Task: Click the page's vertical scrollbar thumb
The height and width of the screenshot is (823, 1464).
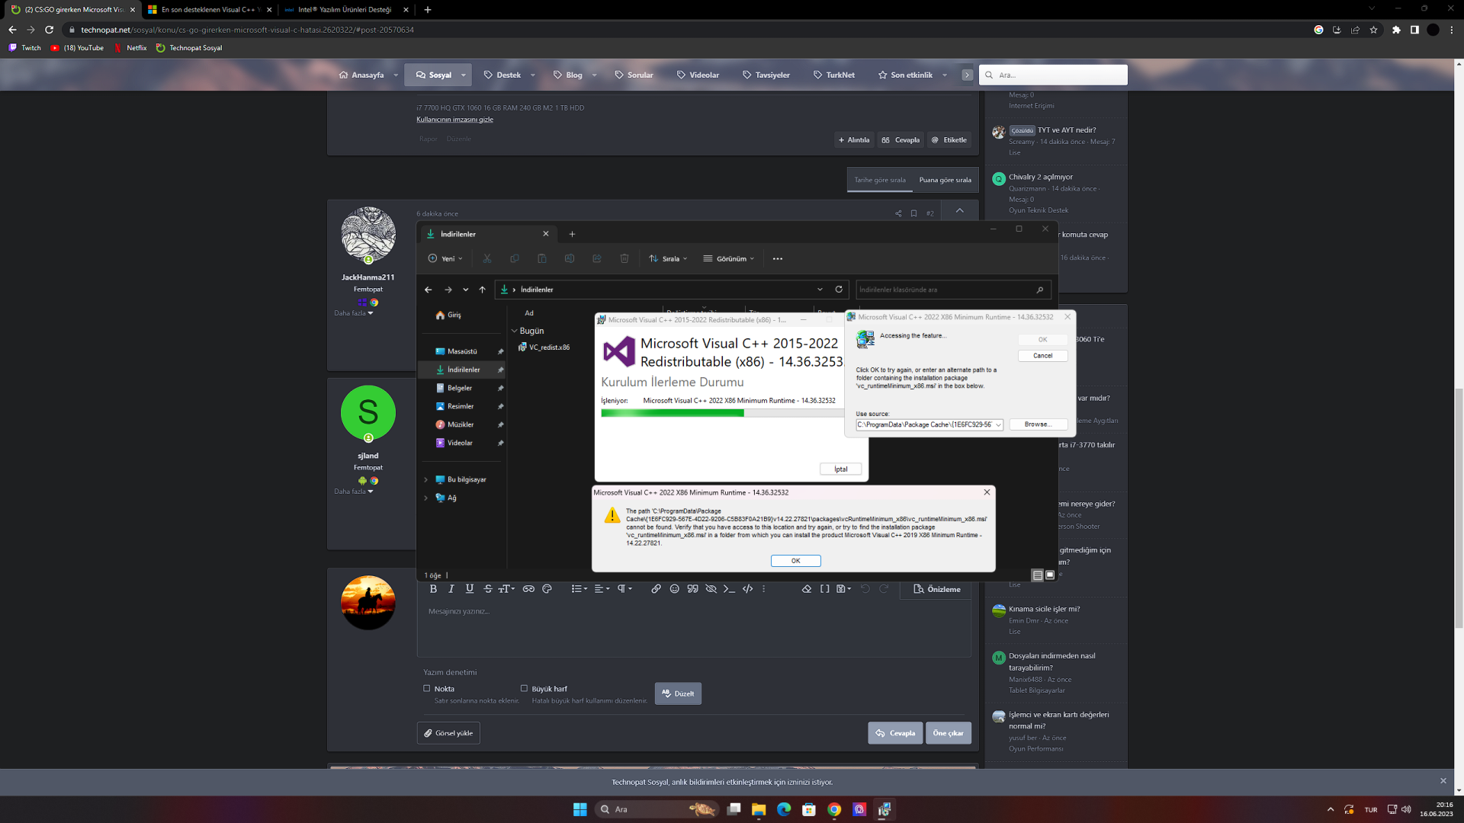Action: [x=1459, y=507]
